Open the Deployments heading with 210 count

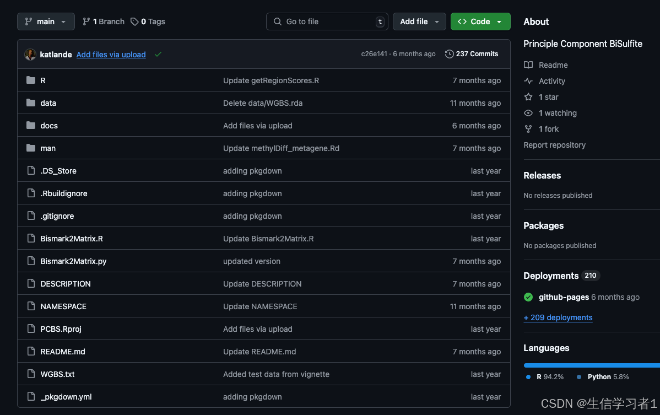(561, 276)
